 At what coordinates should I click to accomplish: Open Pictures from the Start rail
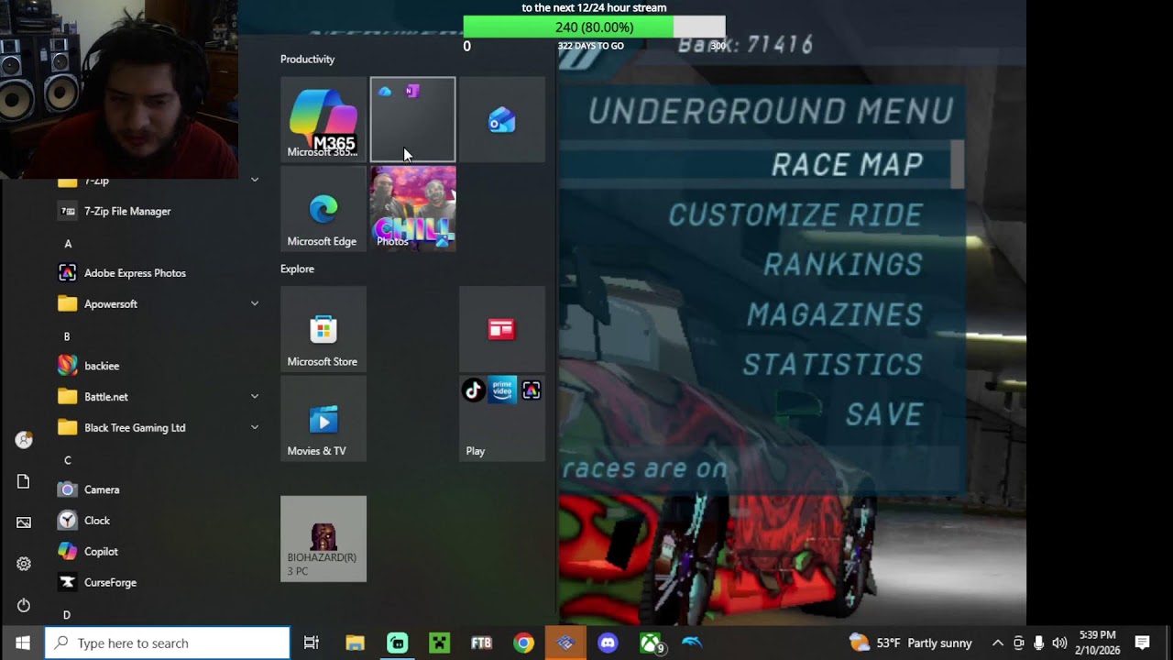24,522
